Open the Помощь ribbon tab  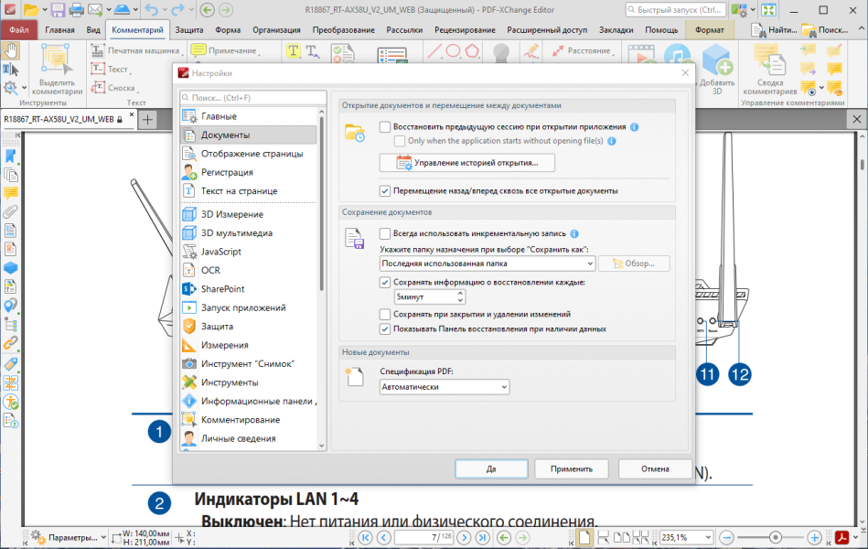tap(661, 30)
